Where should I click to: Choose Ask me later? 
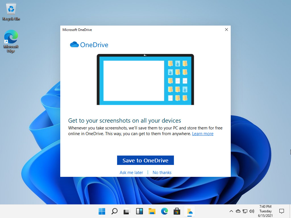coord(131,173)
